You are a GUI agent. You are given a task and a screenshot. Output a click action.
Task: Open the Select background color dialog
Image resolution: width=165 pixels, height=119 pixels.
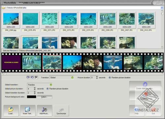(x=44, y=97)
